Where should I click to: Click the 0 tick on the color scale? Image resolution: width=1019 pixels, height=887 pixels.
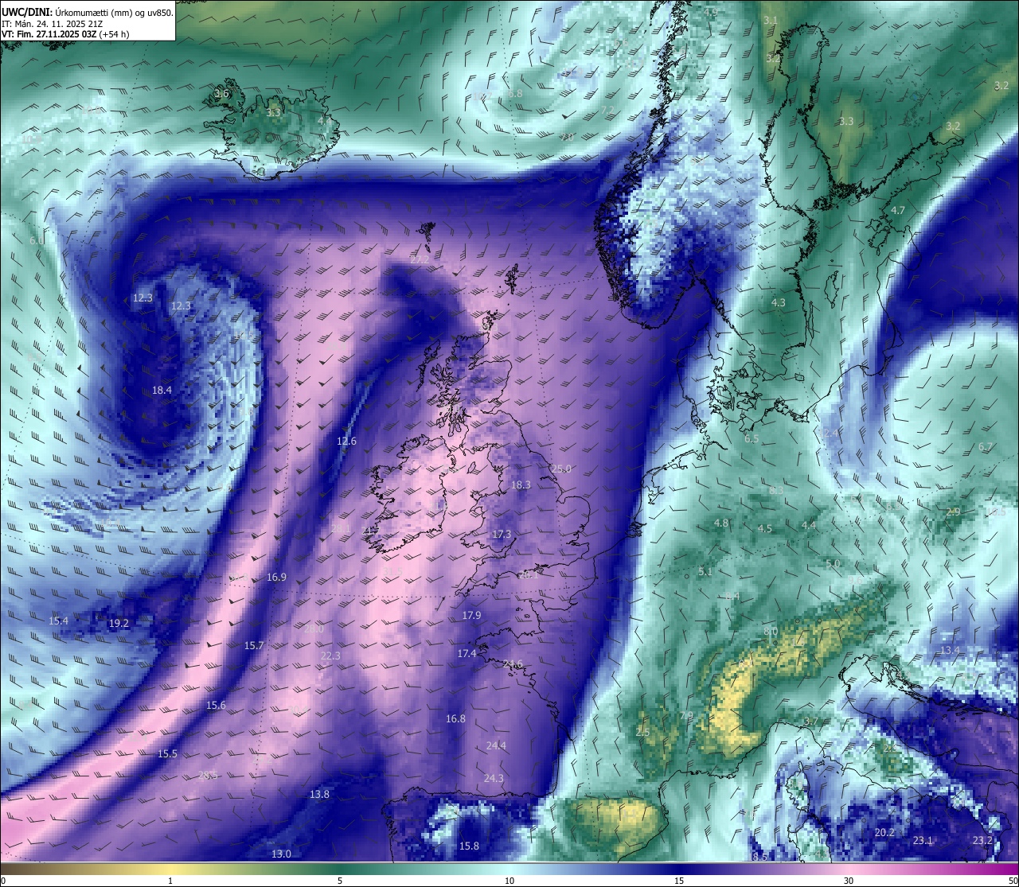click(3, 880)
